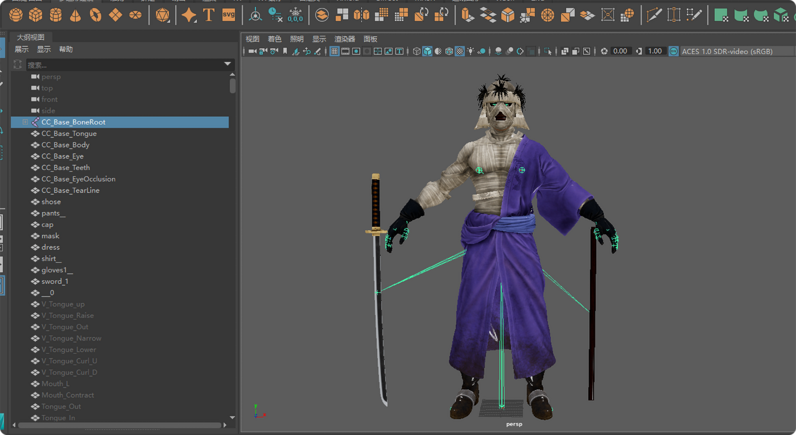This screenshot has width=796, height=435.
Task: Click the SVG import shelf icon
Action: pos(229,15)
